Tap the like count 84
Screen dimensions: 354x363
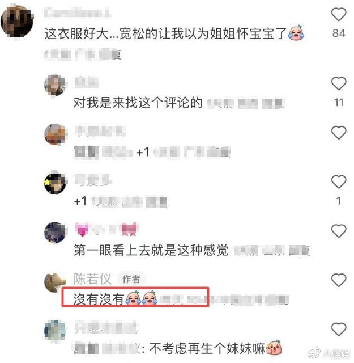click(339, 33)
